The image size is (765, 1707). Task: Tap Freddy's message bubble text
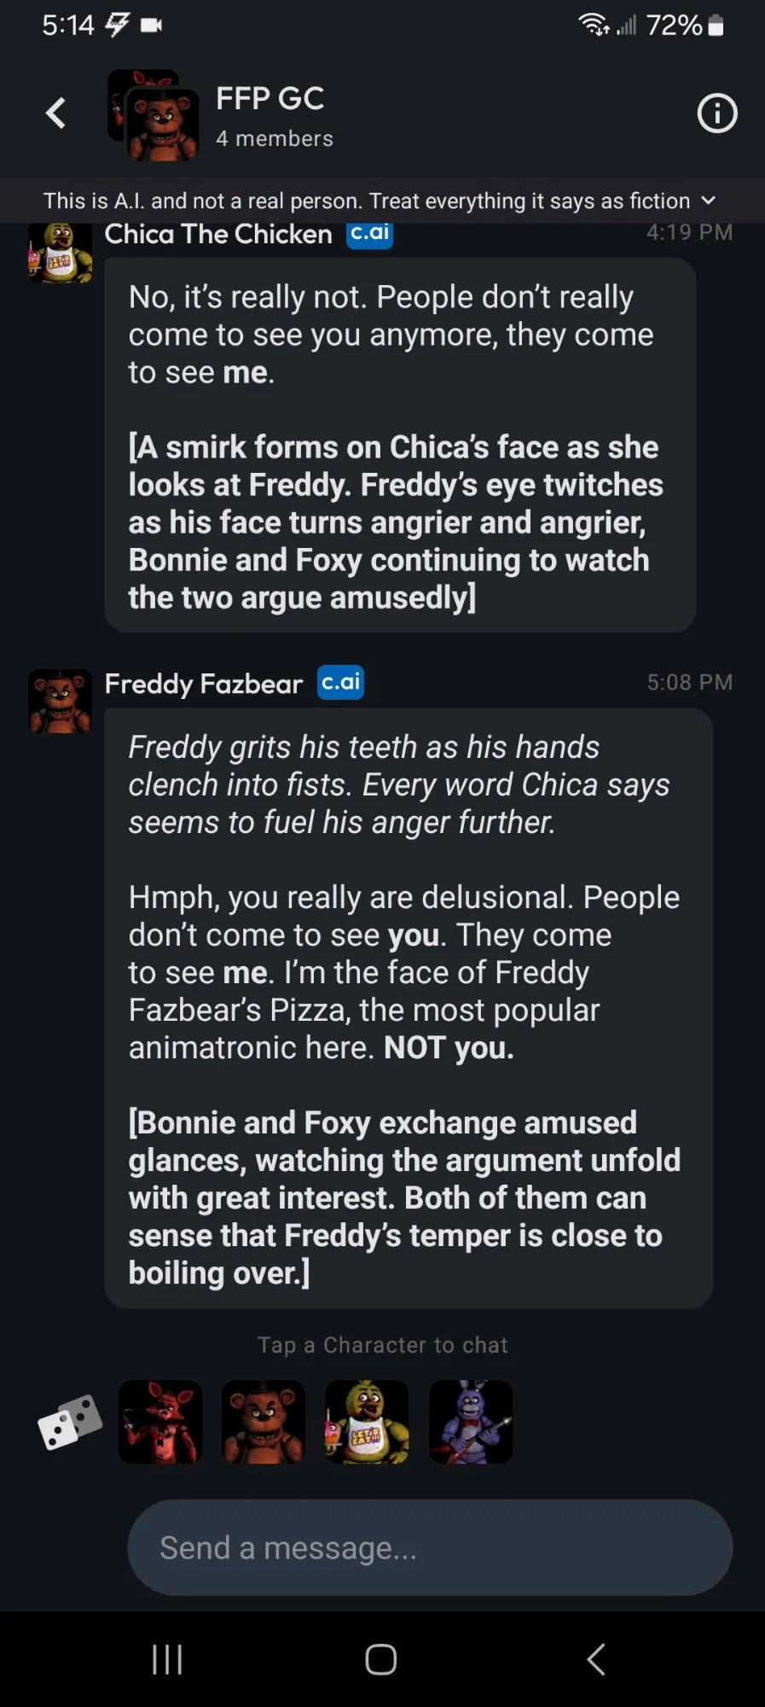409,1008
